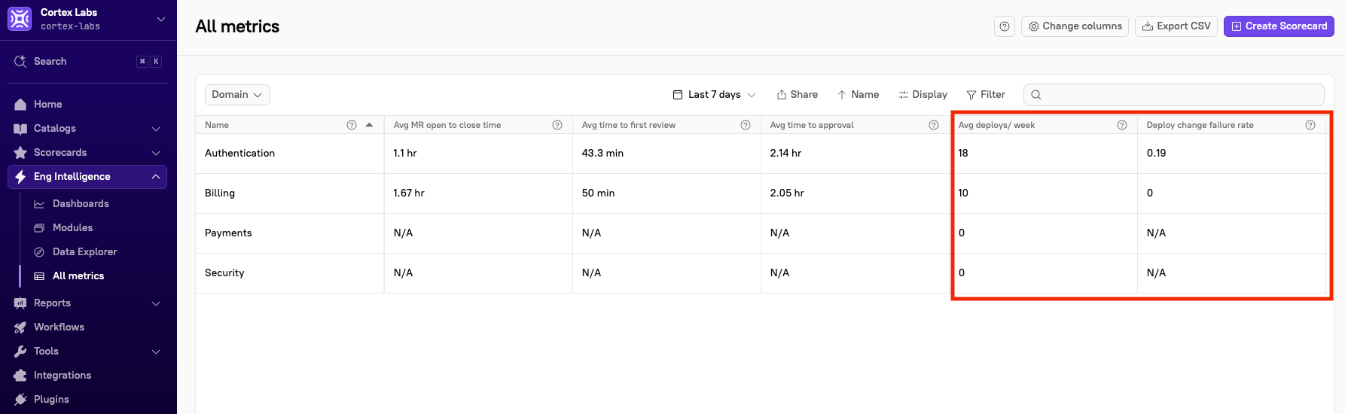
Task: Select the Security row name
Action: (224, 273)
